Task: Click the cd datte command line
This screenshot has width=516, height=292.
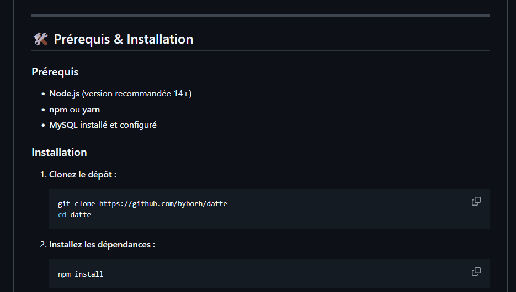Action: tap(75, 215)
